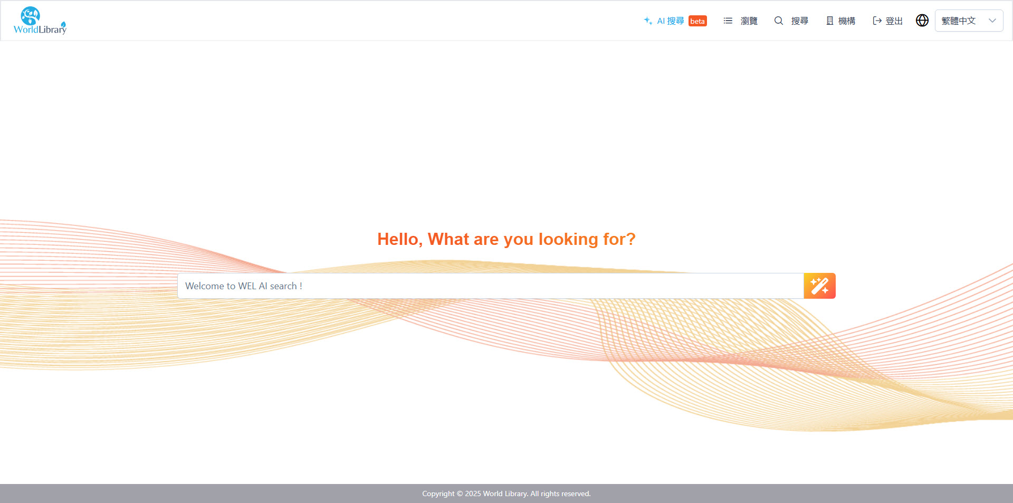This screenshot has width=1013, height=503.
Task: Go to the 瀏覽 browse menu
Action: pos(749,21)
